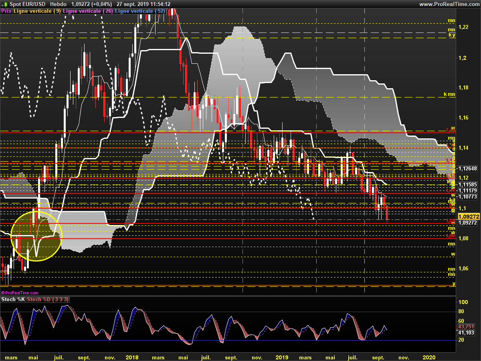Image resolution: width=481 pixels, height=361 pixels.
Task: Click the 2018 label on time axis
Action: 132,357
